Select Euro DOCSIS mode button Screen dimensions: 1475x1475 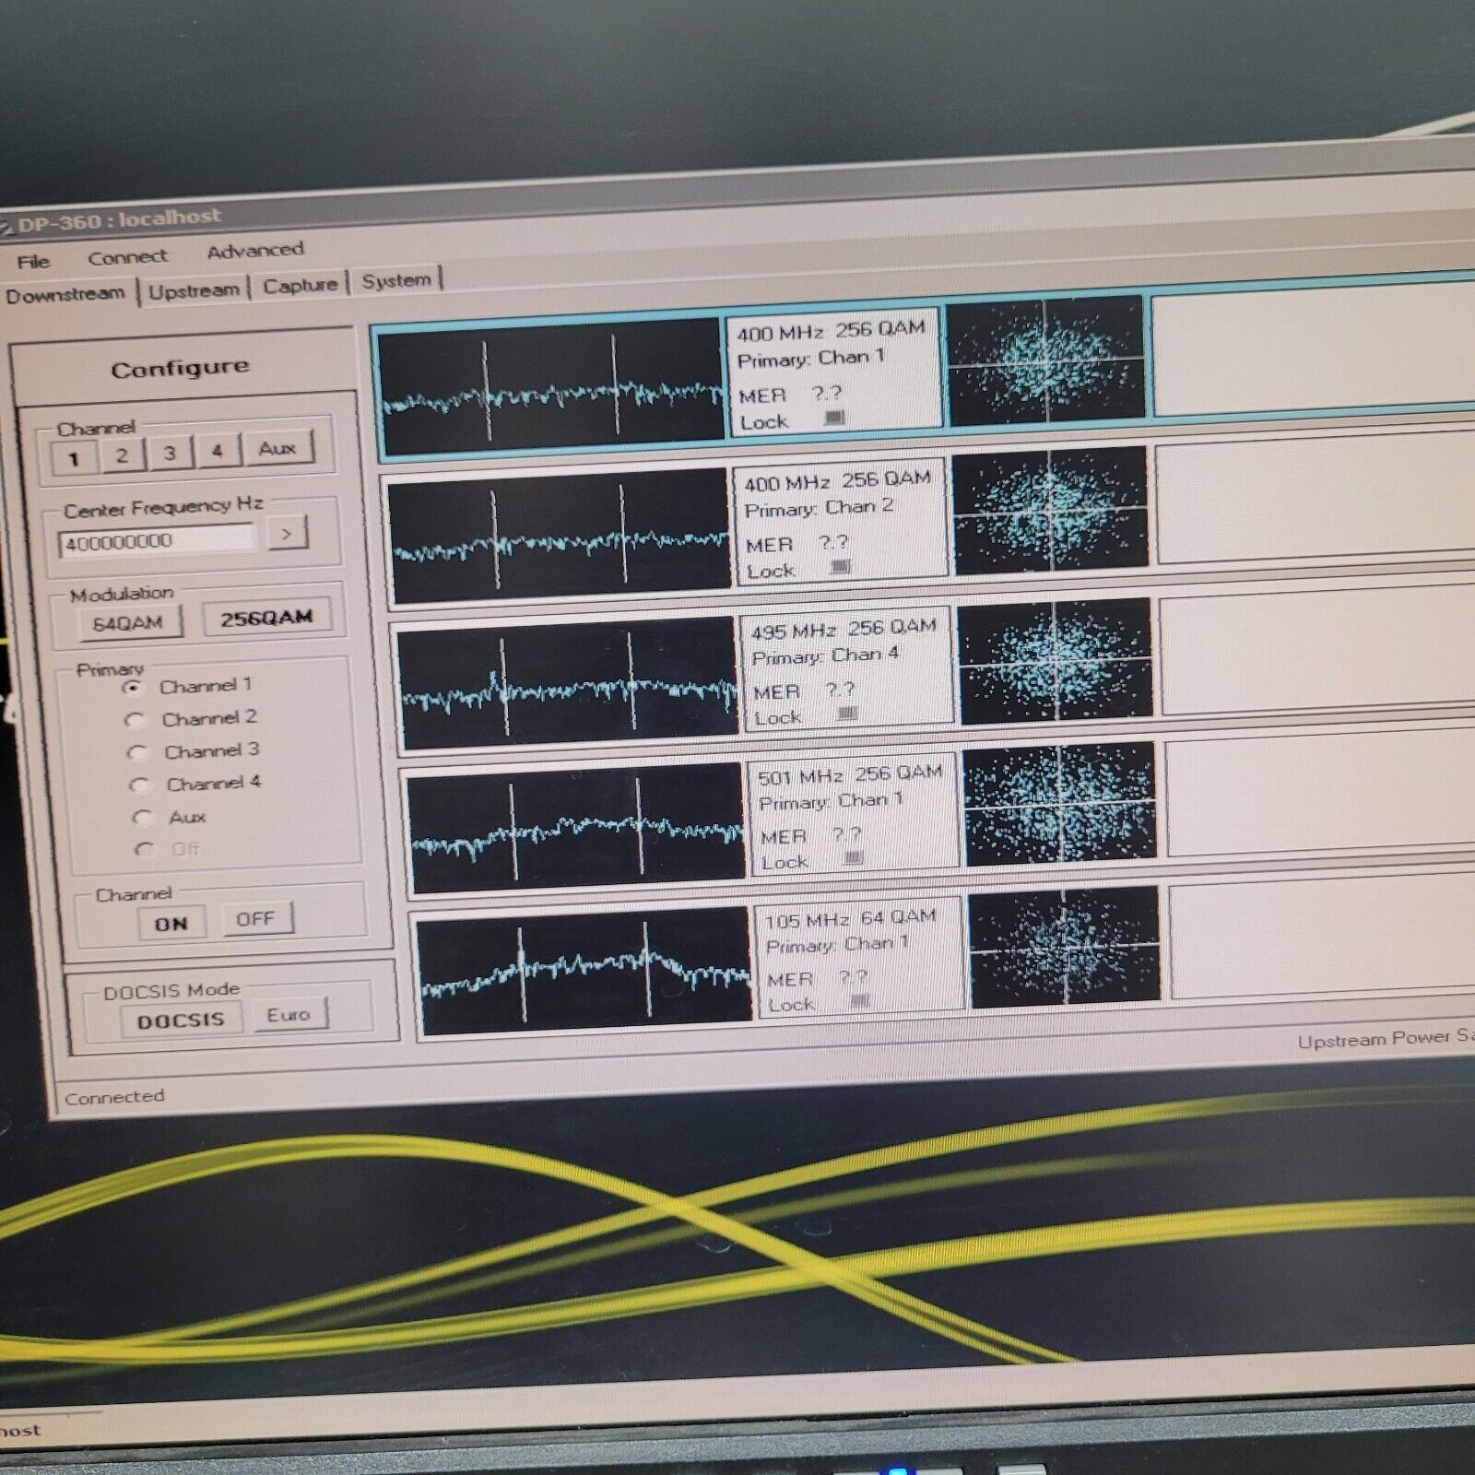pyautogui.click(x=289, y=1015)
